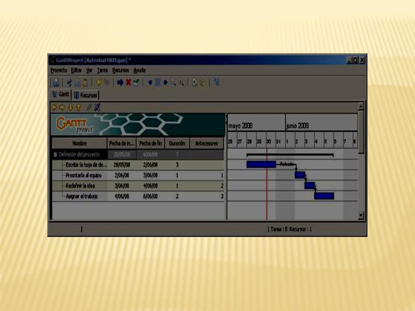Open the Proyecto menu
The image size is (415, 311).
58,70
